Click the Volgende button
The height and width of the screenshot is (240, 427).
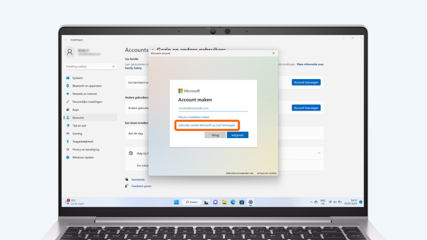(x=238, y=135)
